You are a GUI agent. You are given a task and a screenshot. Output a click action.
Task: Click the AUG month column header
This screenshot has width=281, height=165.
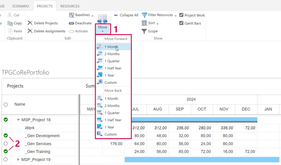point(157,109)
